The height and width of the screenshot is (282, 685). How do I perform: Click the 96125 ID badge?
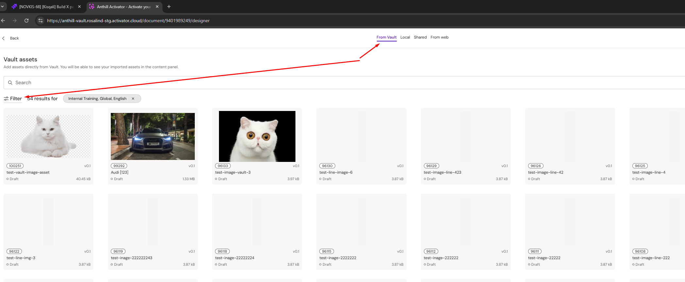point(640,166)
